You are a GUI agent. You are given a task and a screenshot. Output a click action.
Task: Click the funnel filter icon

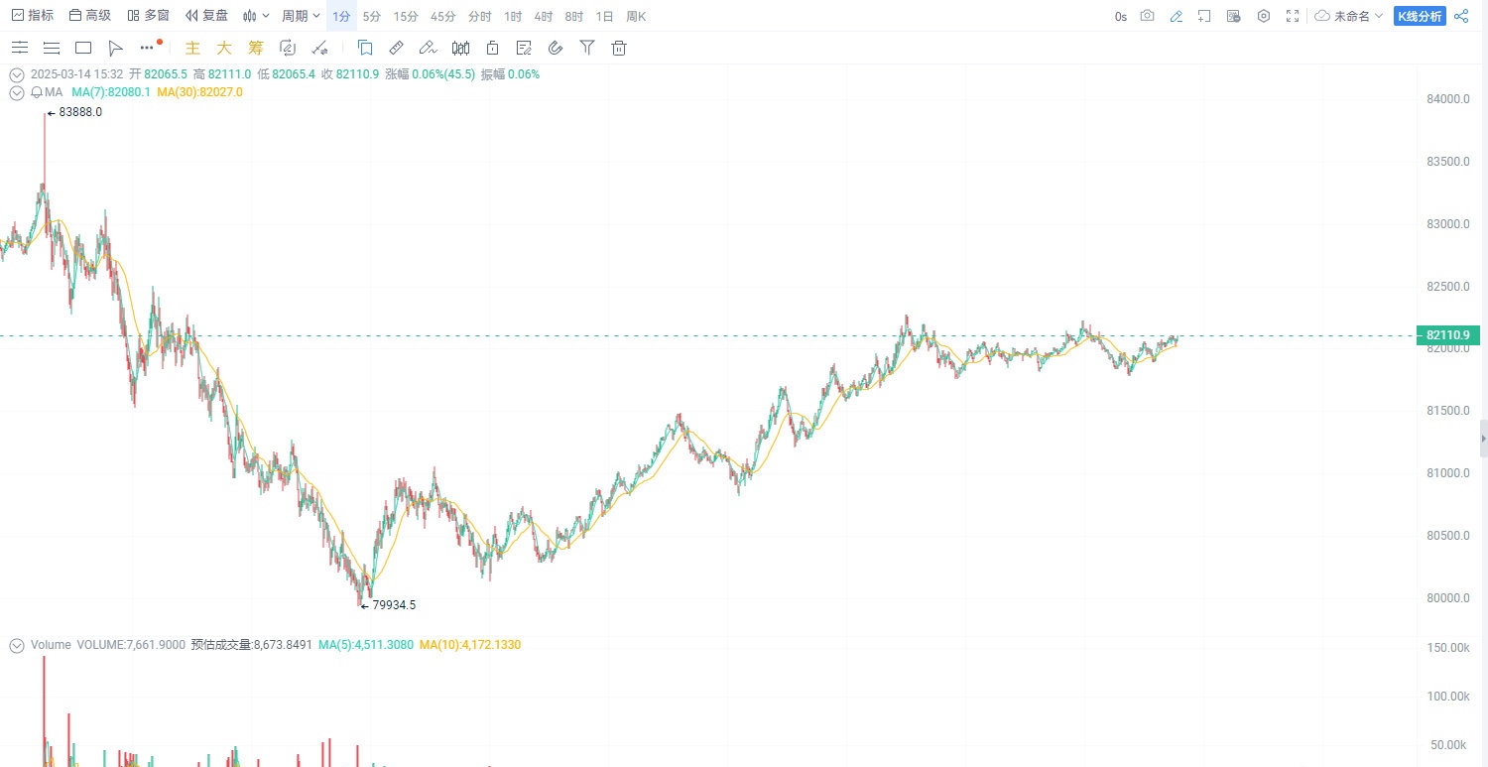click(x=587, y=48)
